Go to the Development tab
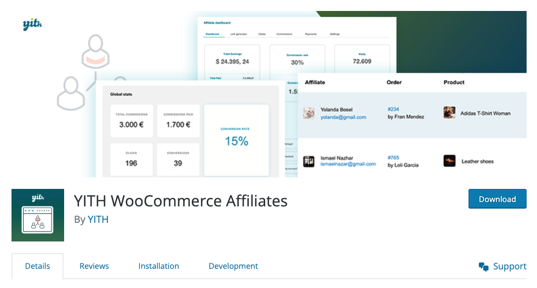This screenshot has height=288, width=537. click(x=233, y=266)
